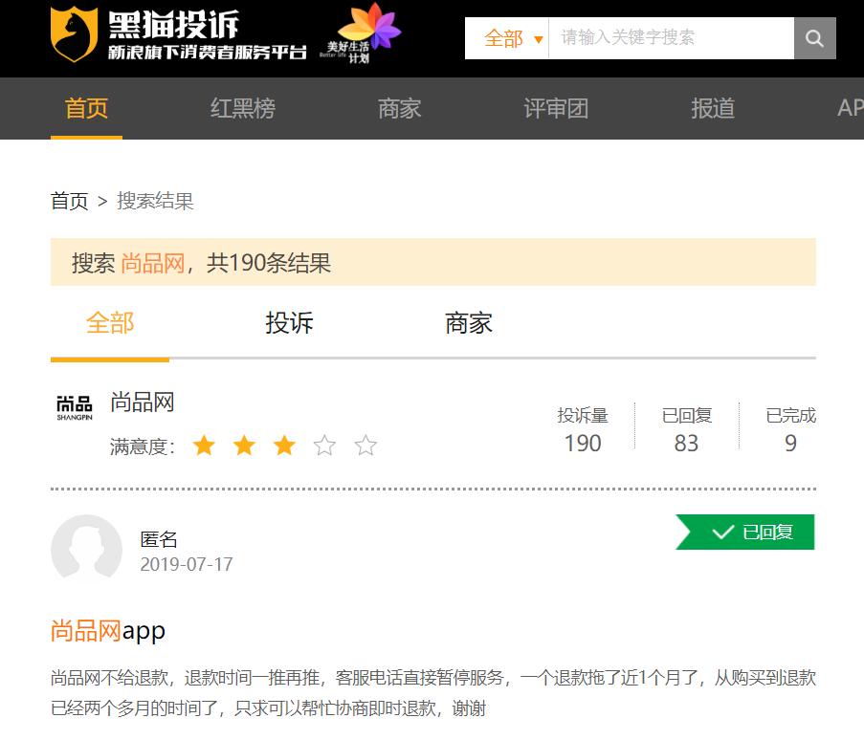Open the 尚品网app complaint
864x740 pixels.
tap(107, 630)
